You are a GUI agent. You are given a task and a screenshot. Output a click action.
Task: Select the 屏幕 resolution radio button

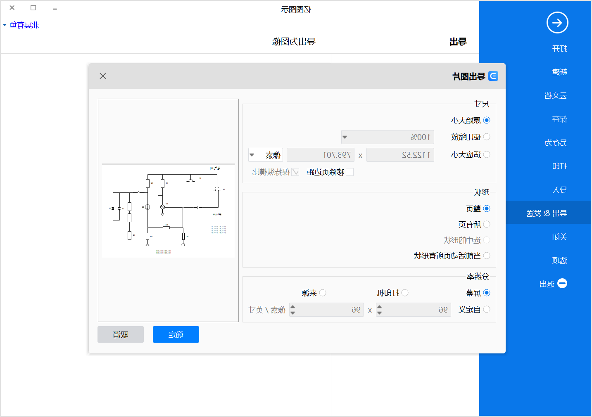[487, 293]
